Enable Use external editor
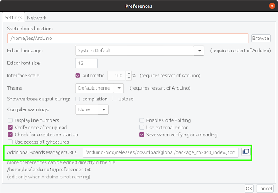The image size is (278, 193). (142, 128)
